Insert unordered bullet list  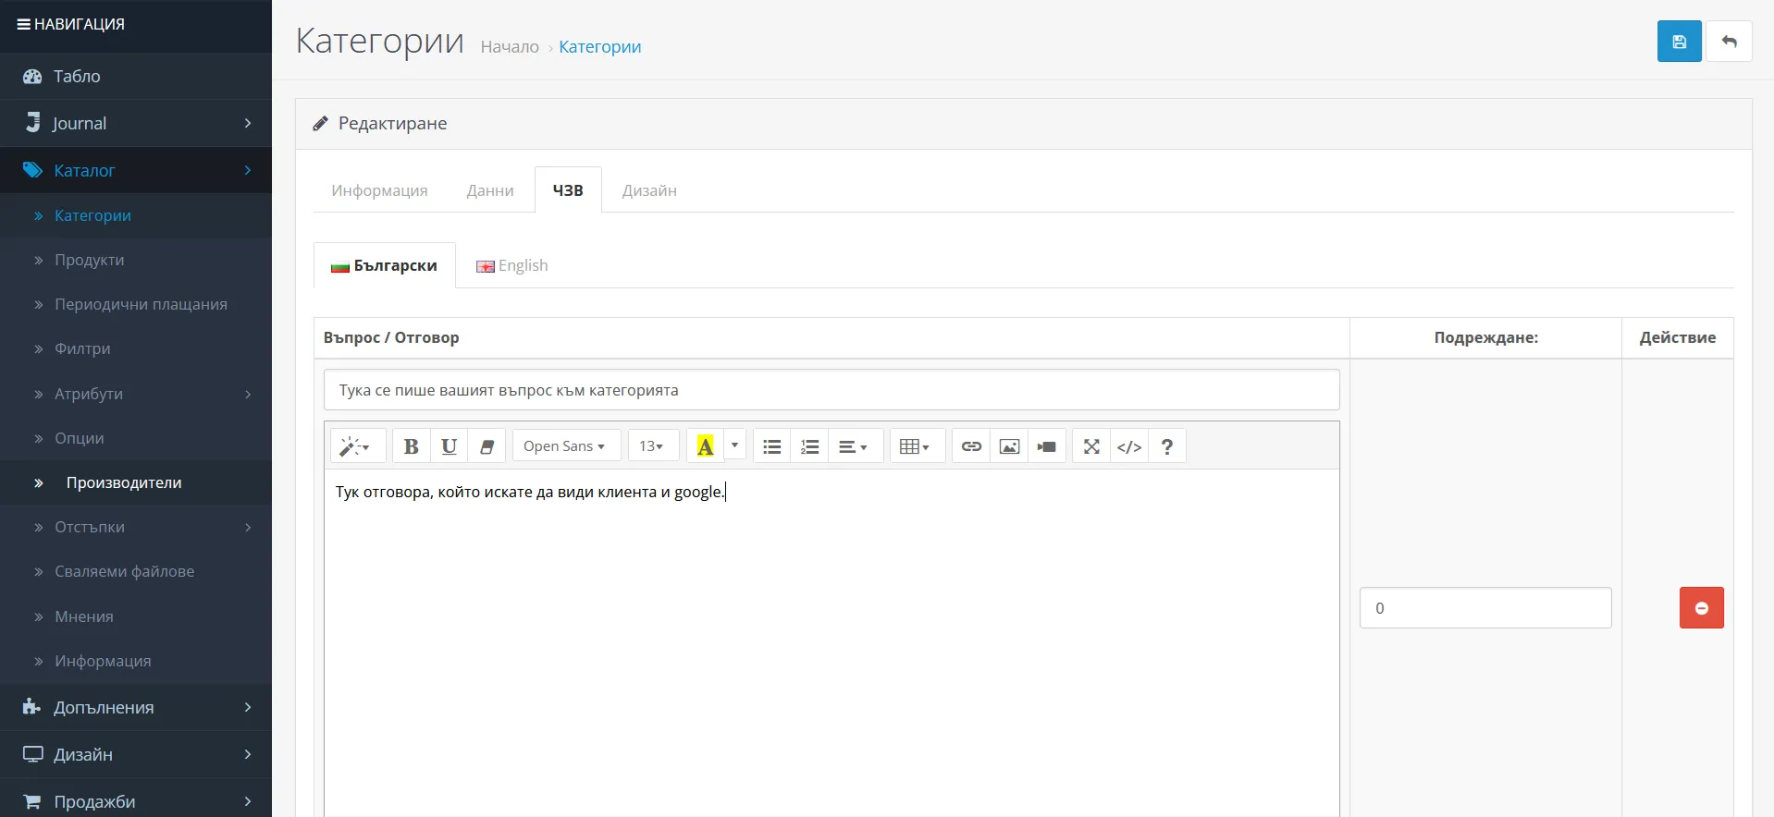772,446
